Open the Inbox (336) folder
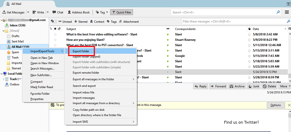This screenshot has height=132, width=291. pyautogui.click(x=15, y=25)
